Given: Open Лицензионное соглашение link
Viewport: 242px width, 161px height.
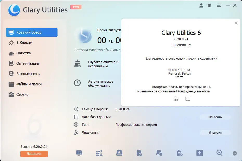Looking at the screenshot, I should pos(156,91).
